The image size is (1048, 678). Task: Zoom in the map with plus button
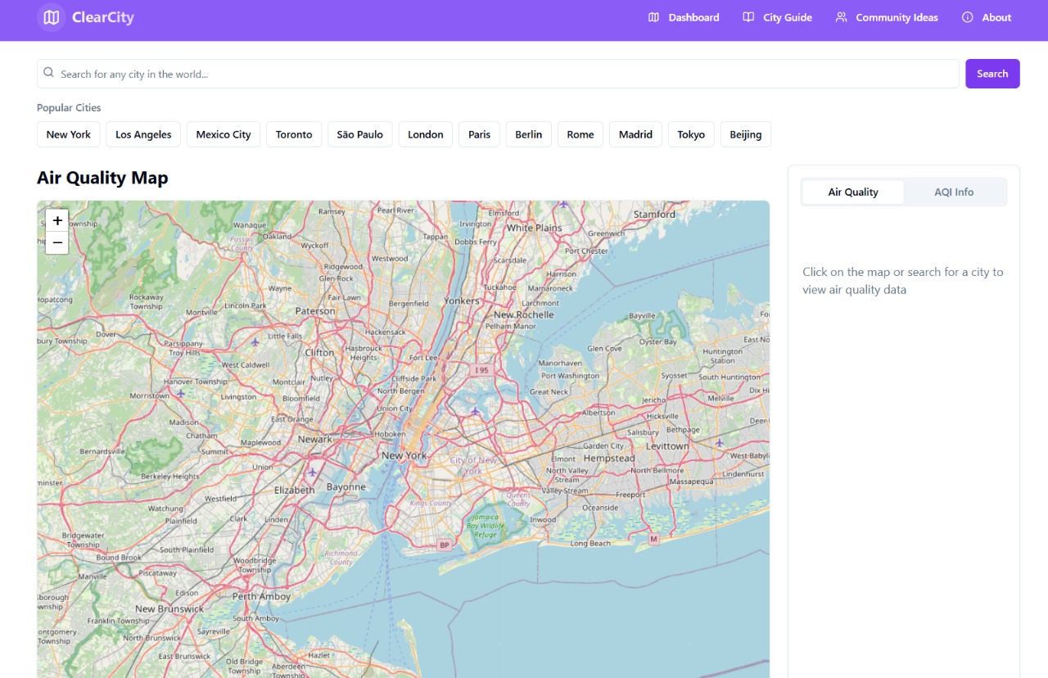click(x=57, y=220)
